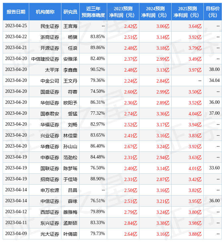Click the 机构简称 column header

pyautogui.click(x=45, y=12)
